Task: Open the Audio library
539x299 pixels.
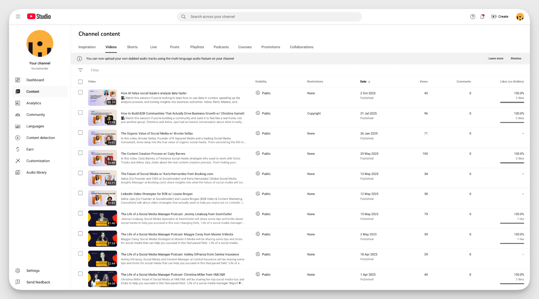Action: [x=36, y=172]
